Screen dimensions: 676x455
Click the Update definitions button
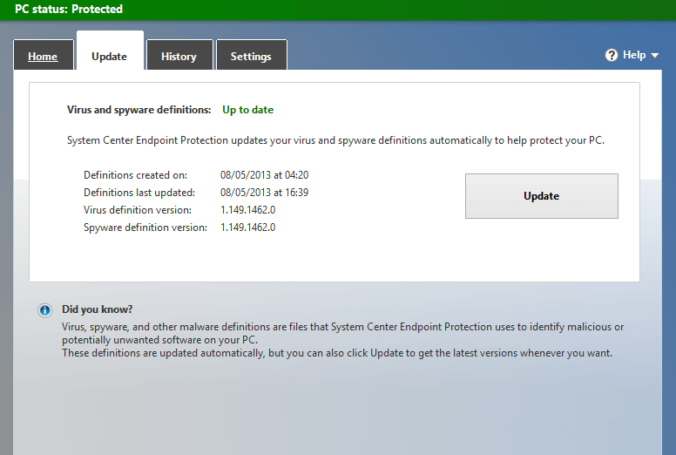coord(542,196)
